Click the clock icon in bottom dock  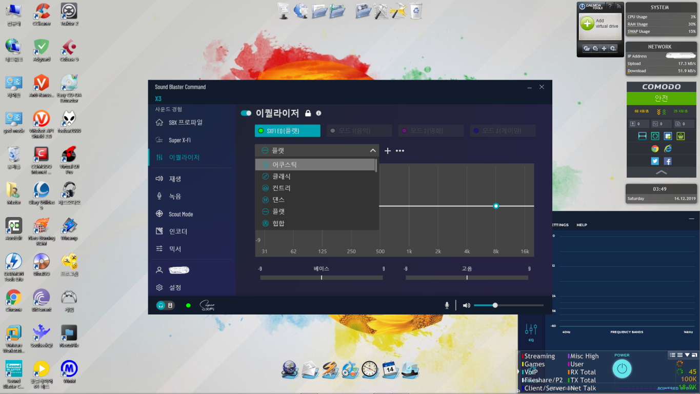click(x=370, y=369)
